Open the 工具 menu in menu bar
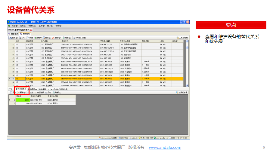This screenshot has height=153, width=273. (41, 26)
